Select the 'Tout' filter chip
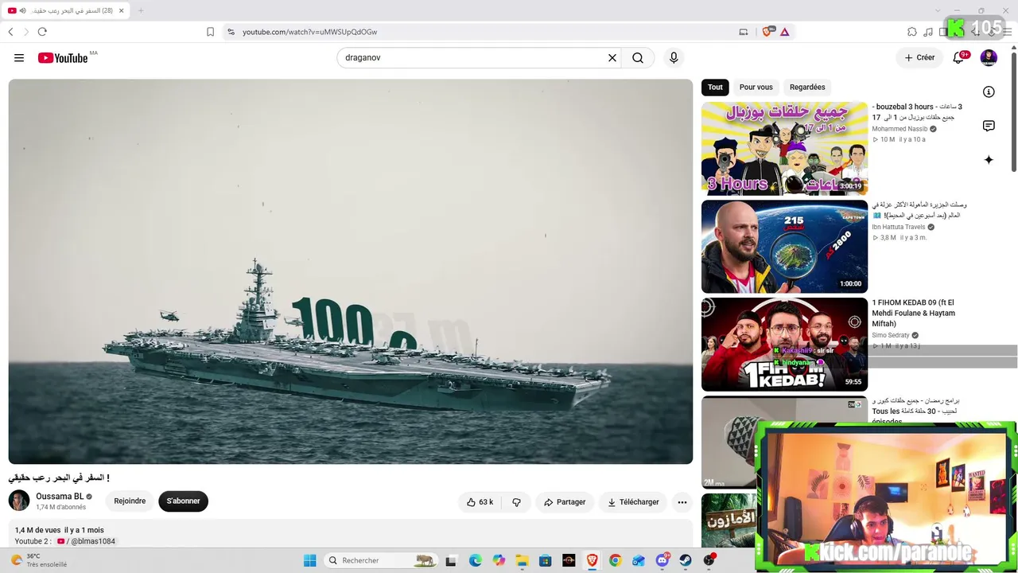 715,88
